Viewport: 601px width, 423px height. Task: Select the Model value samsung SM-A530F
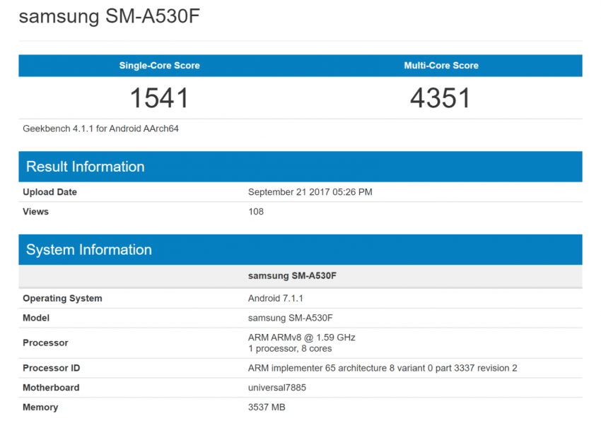click(290, 318)
